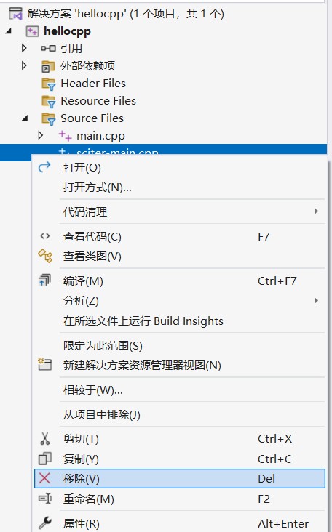The width and height of the screenshot is (332, 532).
Task: Click the view code angle-brackets icon
Action: 45,236
